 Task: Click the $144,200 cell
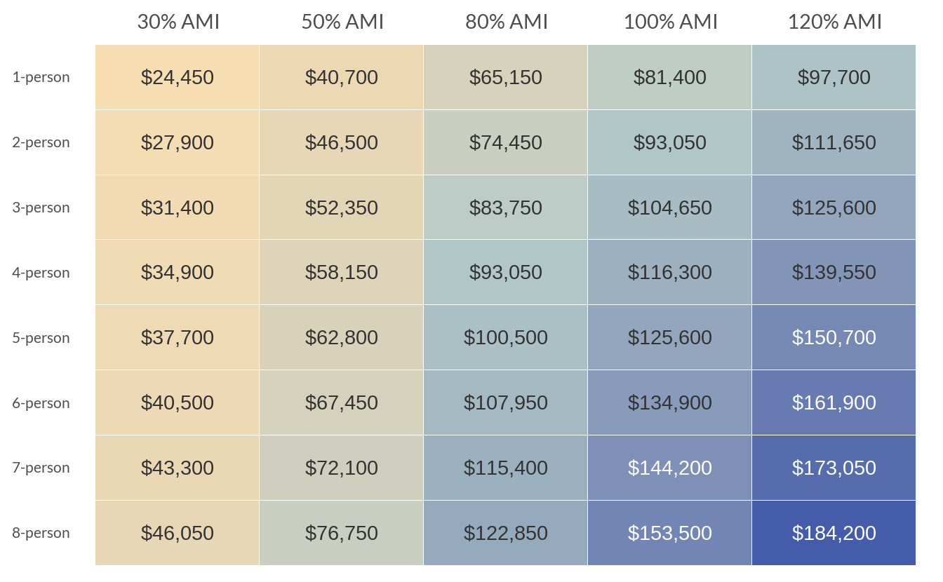pos(670,468)
